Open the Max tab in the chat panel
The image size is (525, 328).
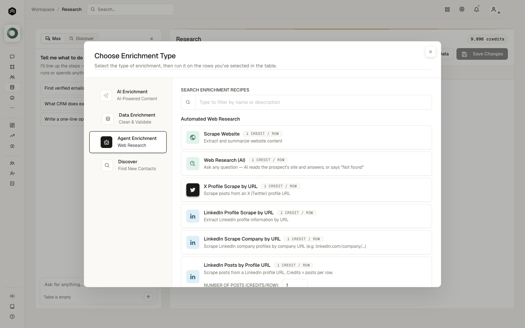click(x=53, y=39)
